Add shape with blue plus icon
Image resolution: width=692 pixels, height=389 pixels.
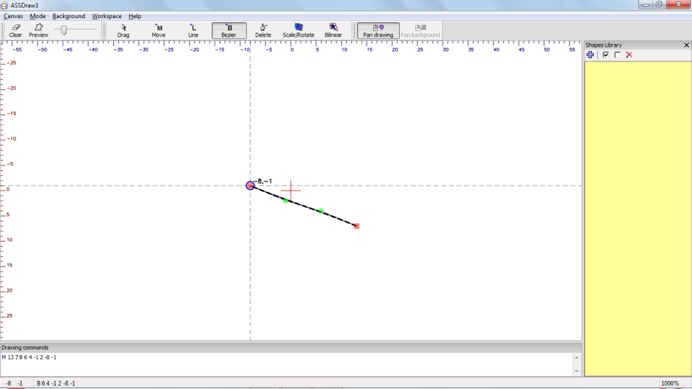[590, 55]
